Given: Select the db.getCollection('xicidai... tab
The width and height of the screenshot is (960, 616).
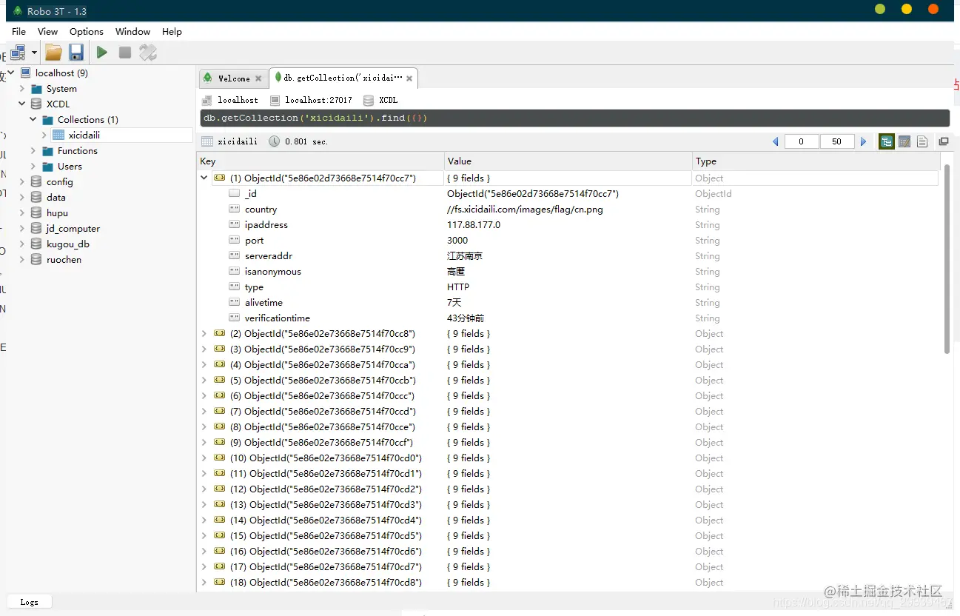Looking at the screenshot, I should tap(343, 77).
